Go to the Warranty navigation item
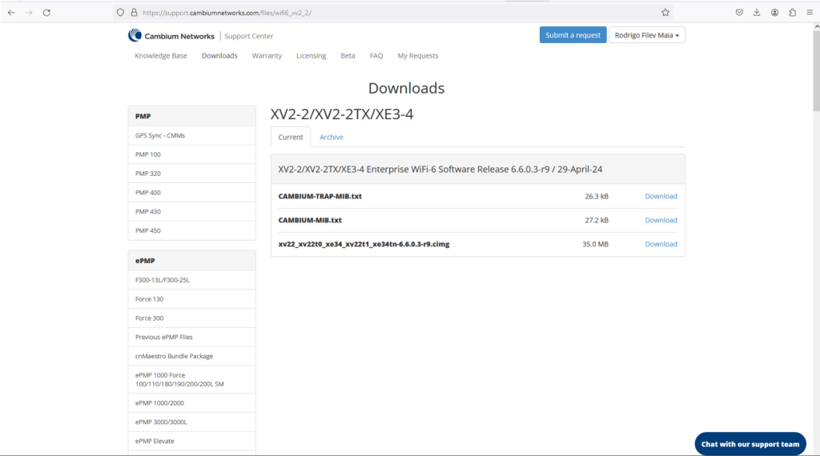The height and width of the screenshot is (456, 820). pos(267,56)
